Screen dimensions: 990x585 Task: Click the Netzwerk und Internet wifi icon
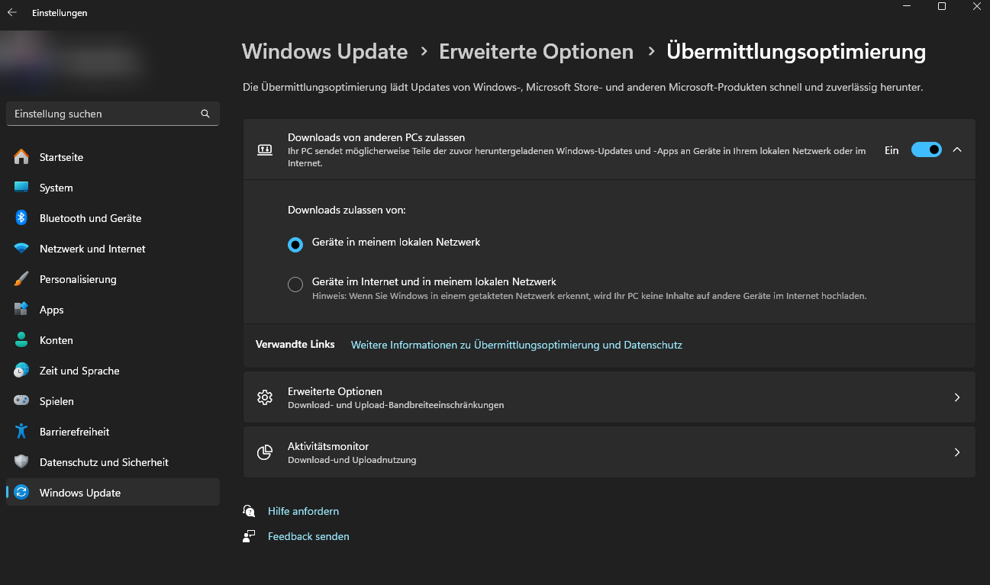[21, 249]
